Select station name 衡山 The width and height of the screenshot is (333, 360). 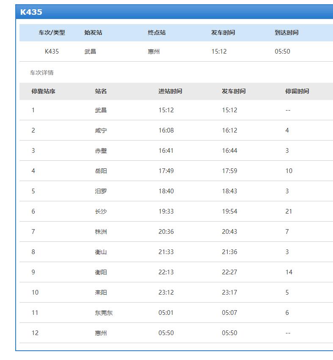[101, 252]
